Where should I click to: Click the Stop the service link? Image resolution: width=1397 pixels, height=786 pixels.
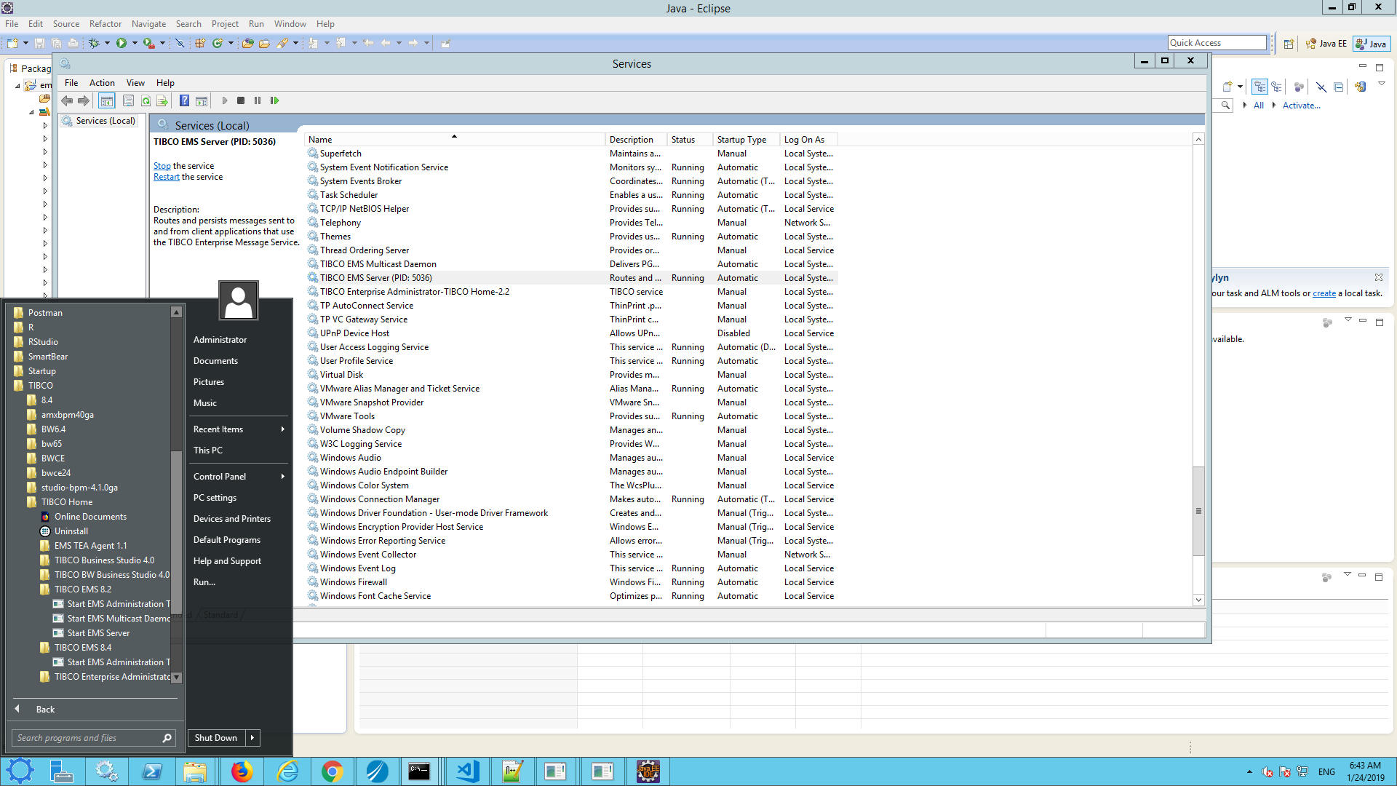162,166
